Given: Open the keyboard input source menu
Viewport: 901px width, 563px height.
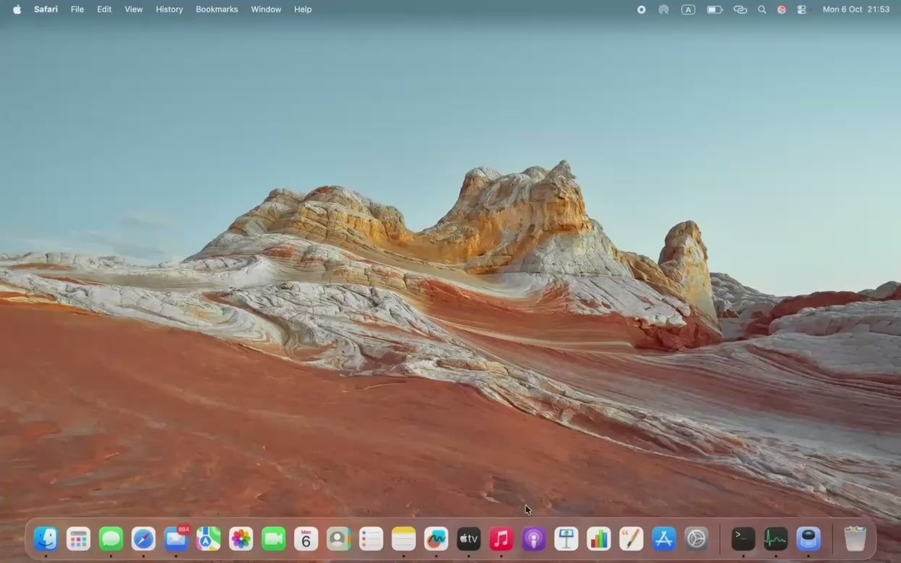Looking at the screenshot, I should point(688,9).
